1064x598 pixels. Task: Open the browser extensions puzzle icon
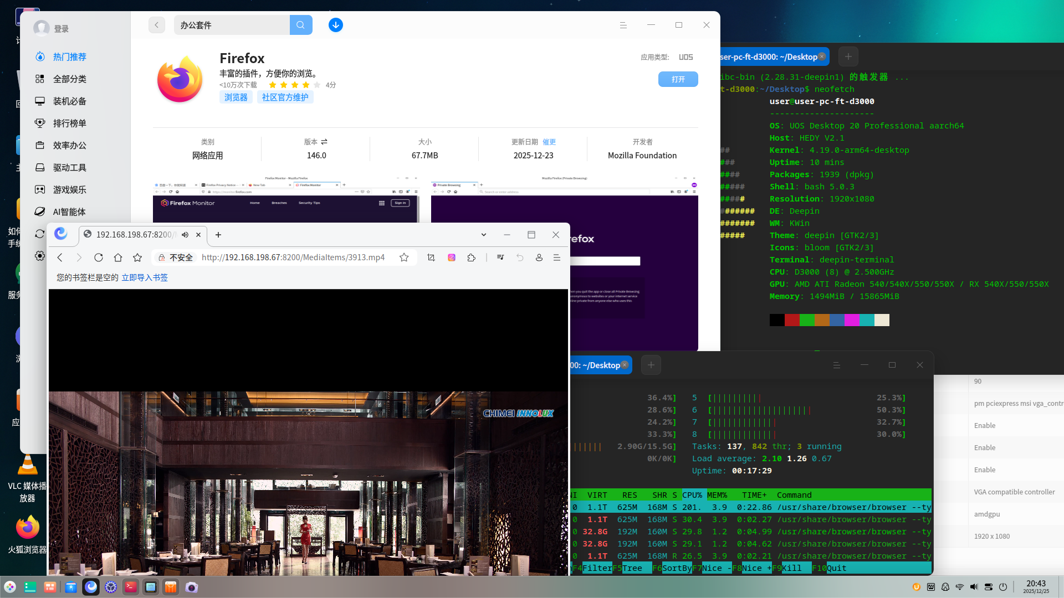click(472, 257)
